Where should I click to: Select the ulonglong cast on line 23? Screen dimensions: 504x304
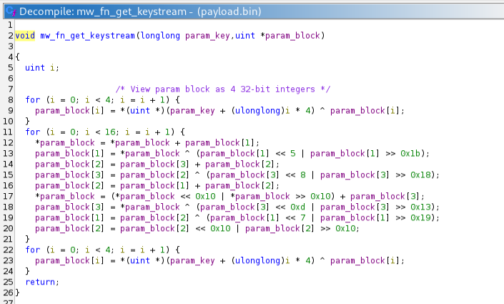tap(257, 260)
